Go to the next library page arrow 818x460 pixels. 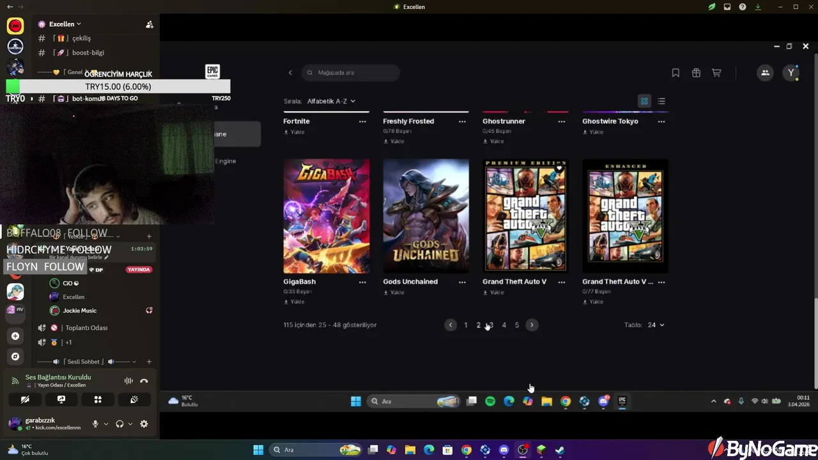click(x=532, y=325)
